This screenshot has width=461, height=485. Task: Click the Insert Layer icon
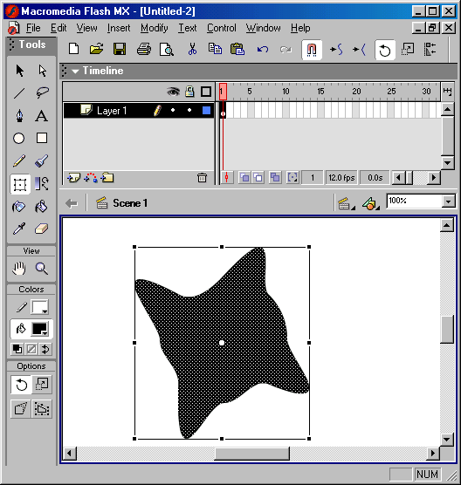click(73, 178)
